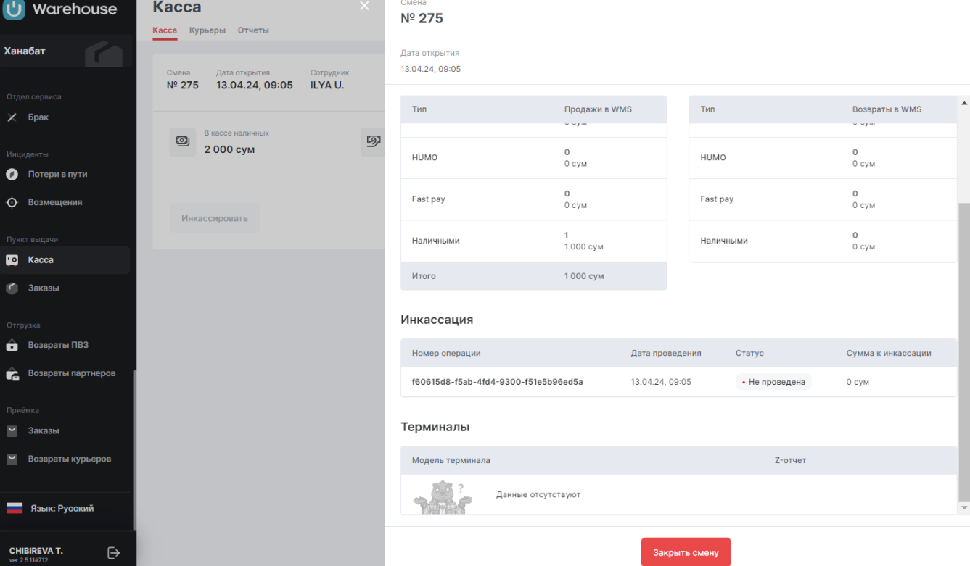Close the shift details panel with X
Screen dimensions: 970x566
364,7
